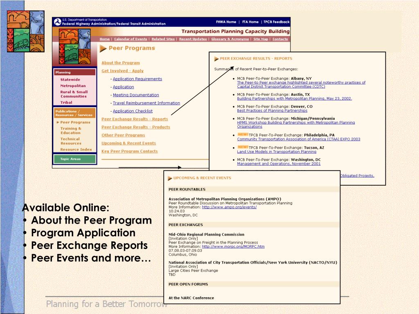
Task: Open Travel Reimbursement Information link
Action: (x=146, y=103)
